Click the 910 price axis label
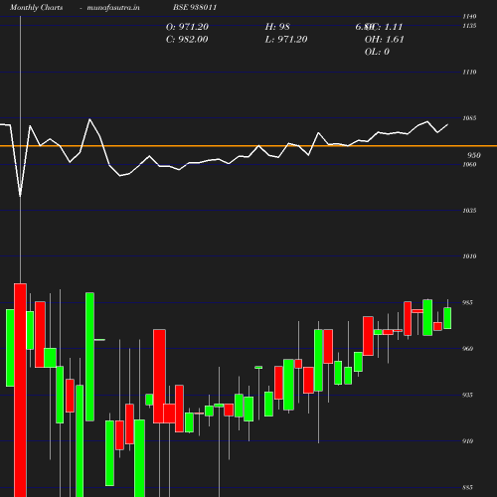The image size is (497, 497). (x=467, y=441)
